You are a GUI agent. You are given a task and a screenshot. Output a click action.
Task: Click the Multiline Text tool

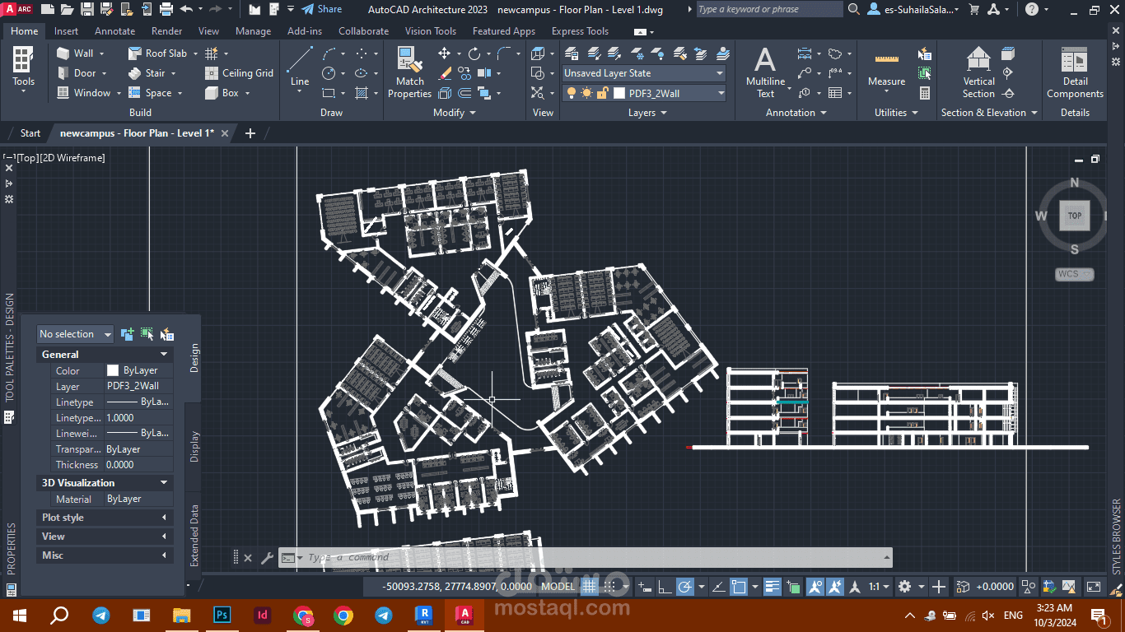pyautogui.click(x=766, y=72)
